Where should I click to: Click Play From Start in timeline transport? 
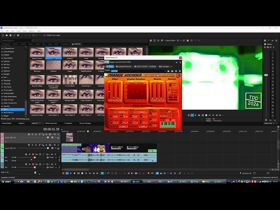71,173
